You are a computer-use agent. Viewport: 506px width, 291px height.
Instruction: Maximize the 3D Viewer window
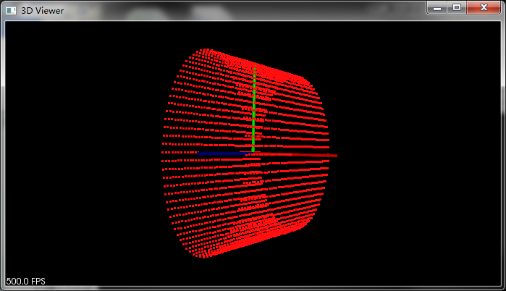[x=457, y=8]
